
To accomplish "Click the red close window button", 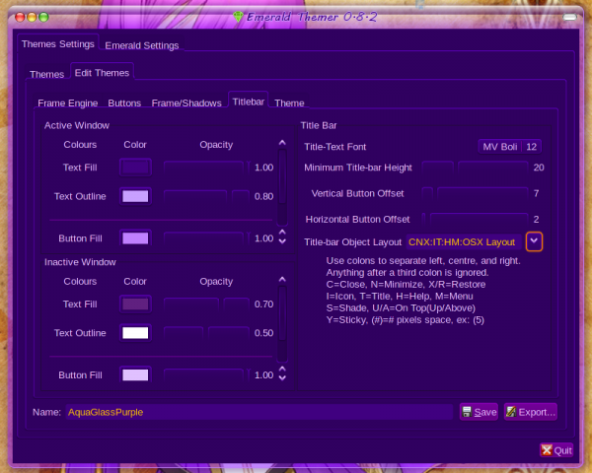I will coord(20,17).
